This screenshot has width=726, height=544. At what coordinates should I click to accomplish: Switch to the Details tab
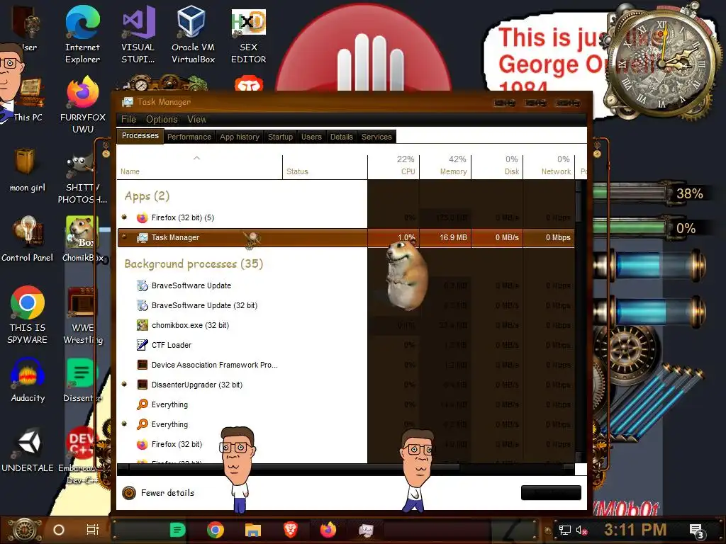point(341,137)
